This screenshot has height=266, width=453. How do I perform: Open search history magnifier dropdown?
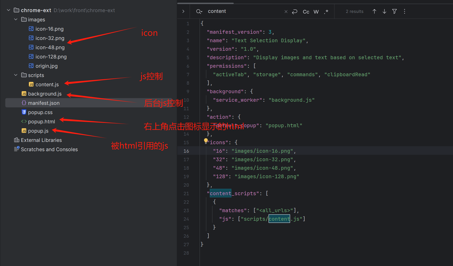(199, 11)
